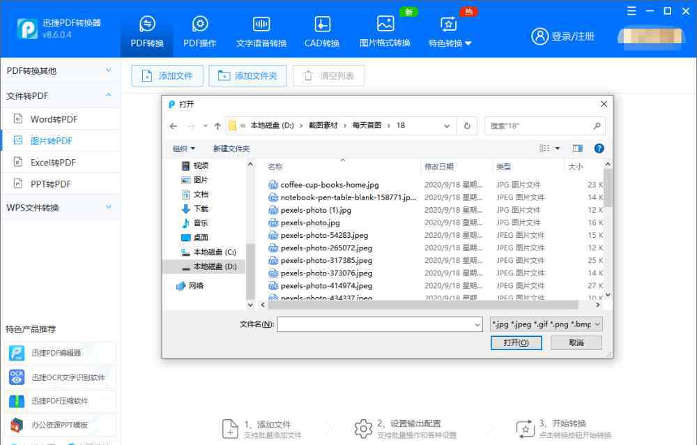Select 音乐 in navigation pane
The width and height of the screenshot is (697, 445).
(196, 223)
